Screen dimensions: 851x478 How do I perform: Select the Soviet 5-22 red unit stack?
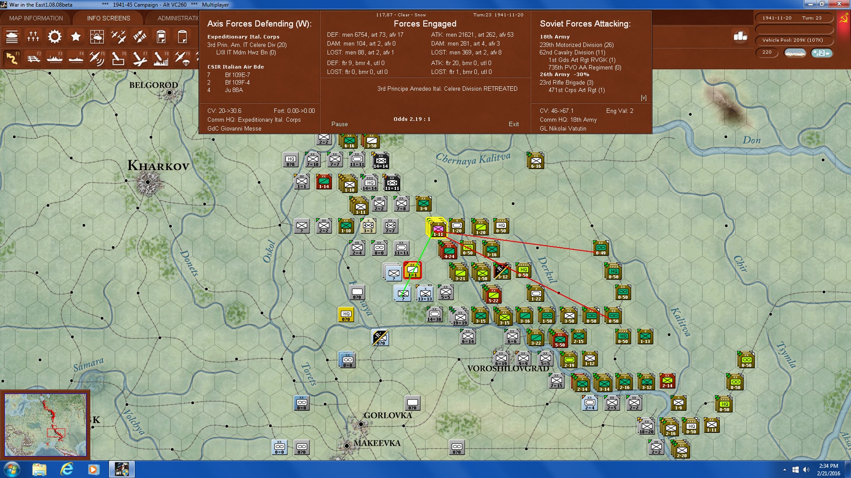coord(493,295)
